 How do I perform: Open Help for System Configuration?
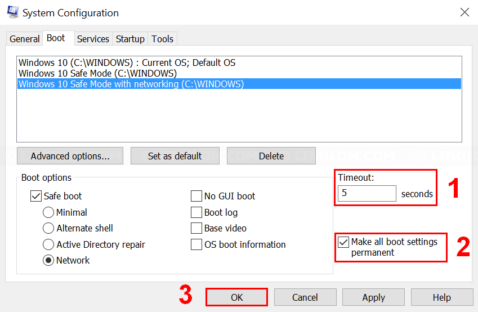point(442,297)
